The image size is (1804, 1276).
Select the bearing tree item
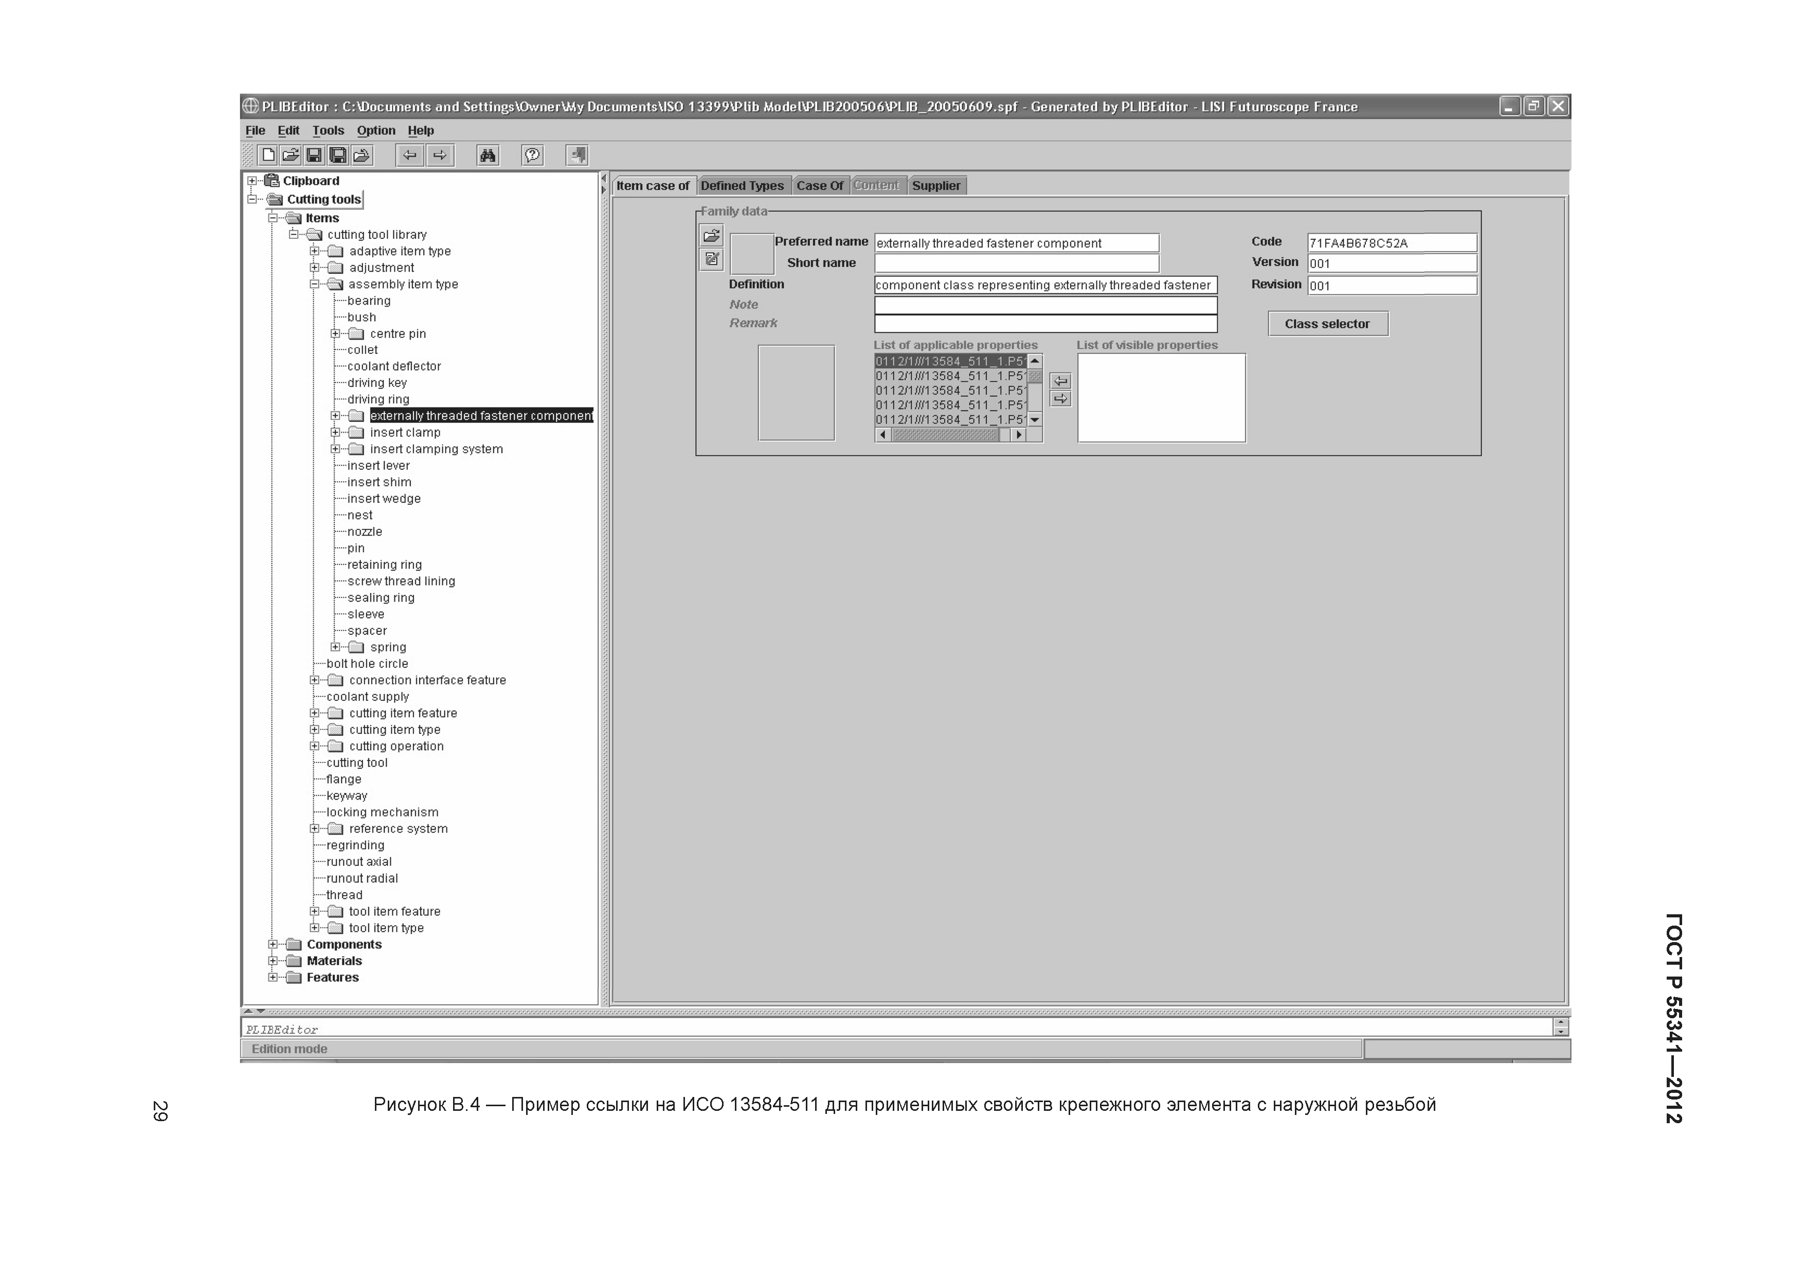pyautogui.click(x=369, y=301)
